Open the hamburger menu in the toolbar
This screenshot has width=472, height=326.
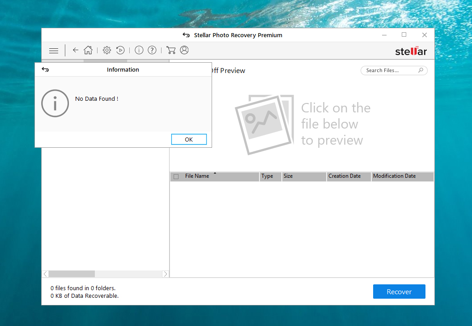click(x=54, y=51)
